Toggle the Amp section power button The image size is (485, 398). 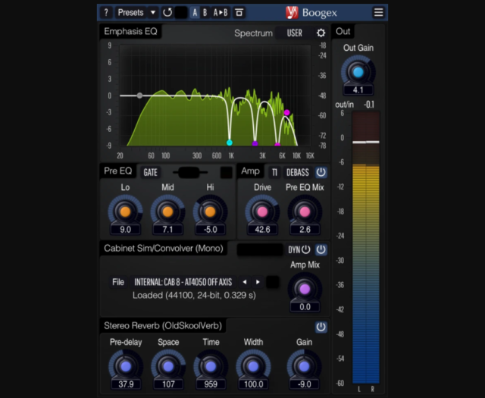(321, 172)
